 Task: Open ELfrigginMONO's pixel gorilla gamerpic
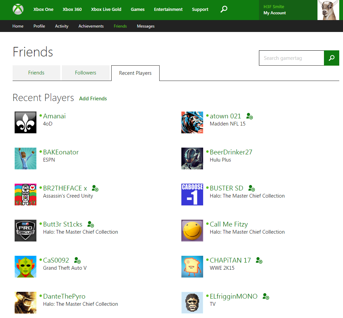pyautogui.click(x=192, y=303)
